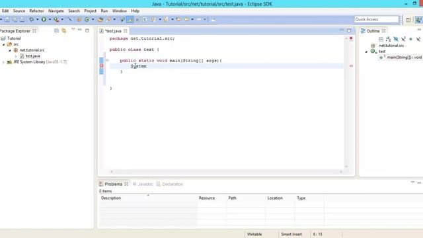The image size is (423, 238).
Task: Click the Quick Access search field
Action: [x=376, y=19]
